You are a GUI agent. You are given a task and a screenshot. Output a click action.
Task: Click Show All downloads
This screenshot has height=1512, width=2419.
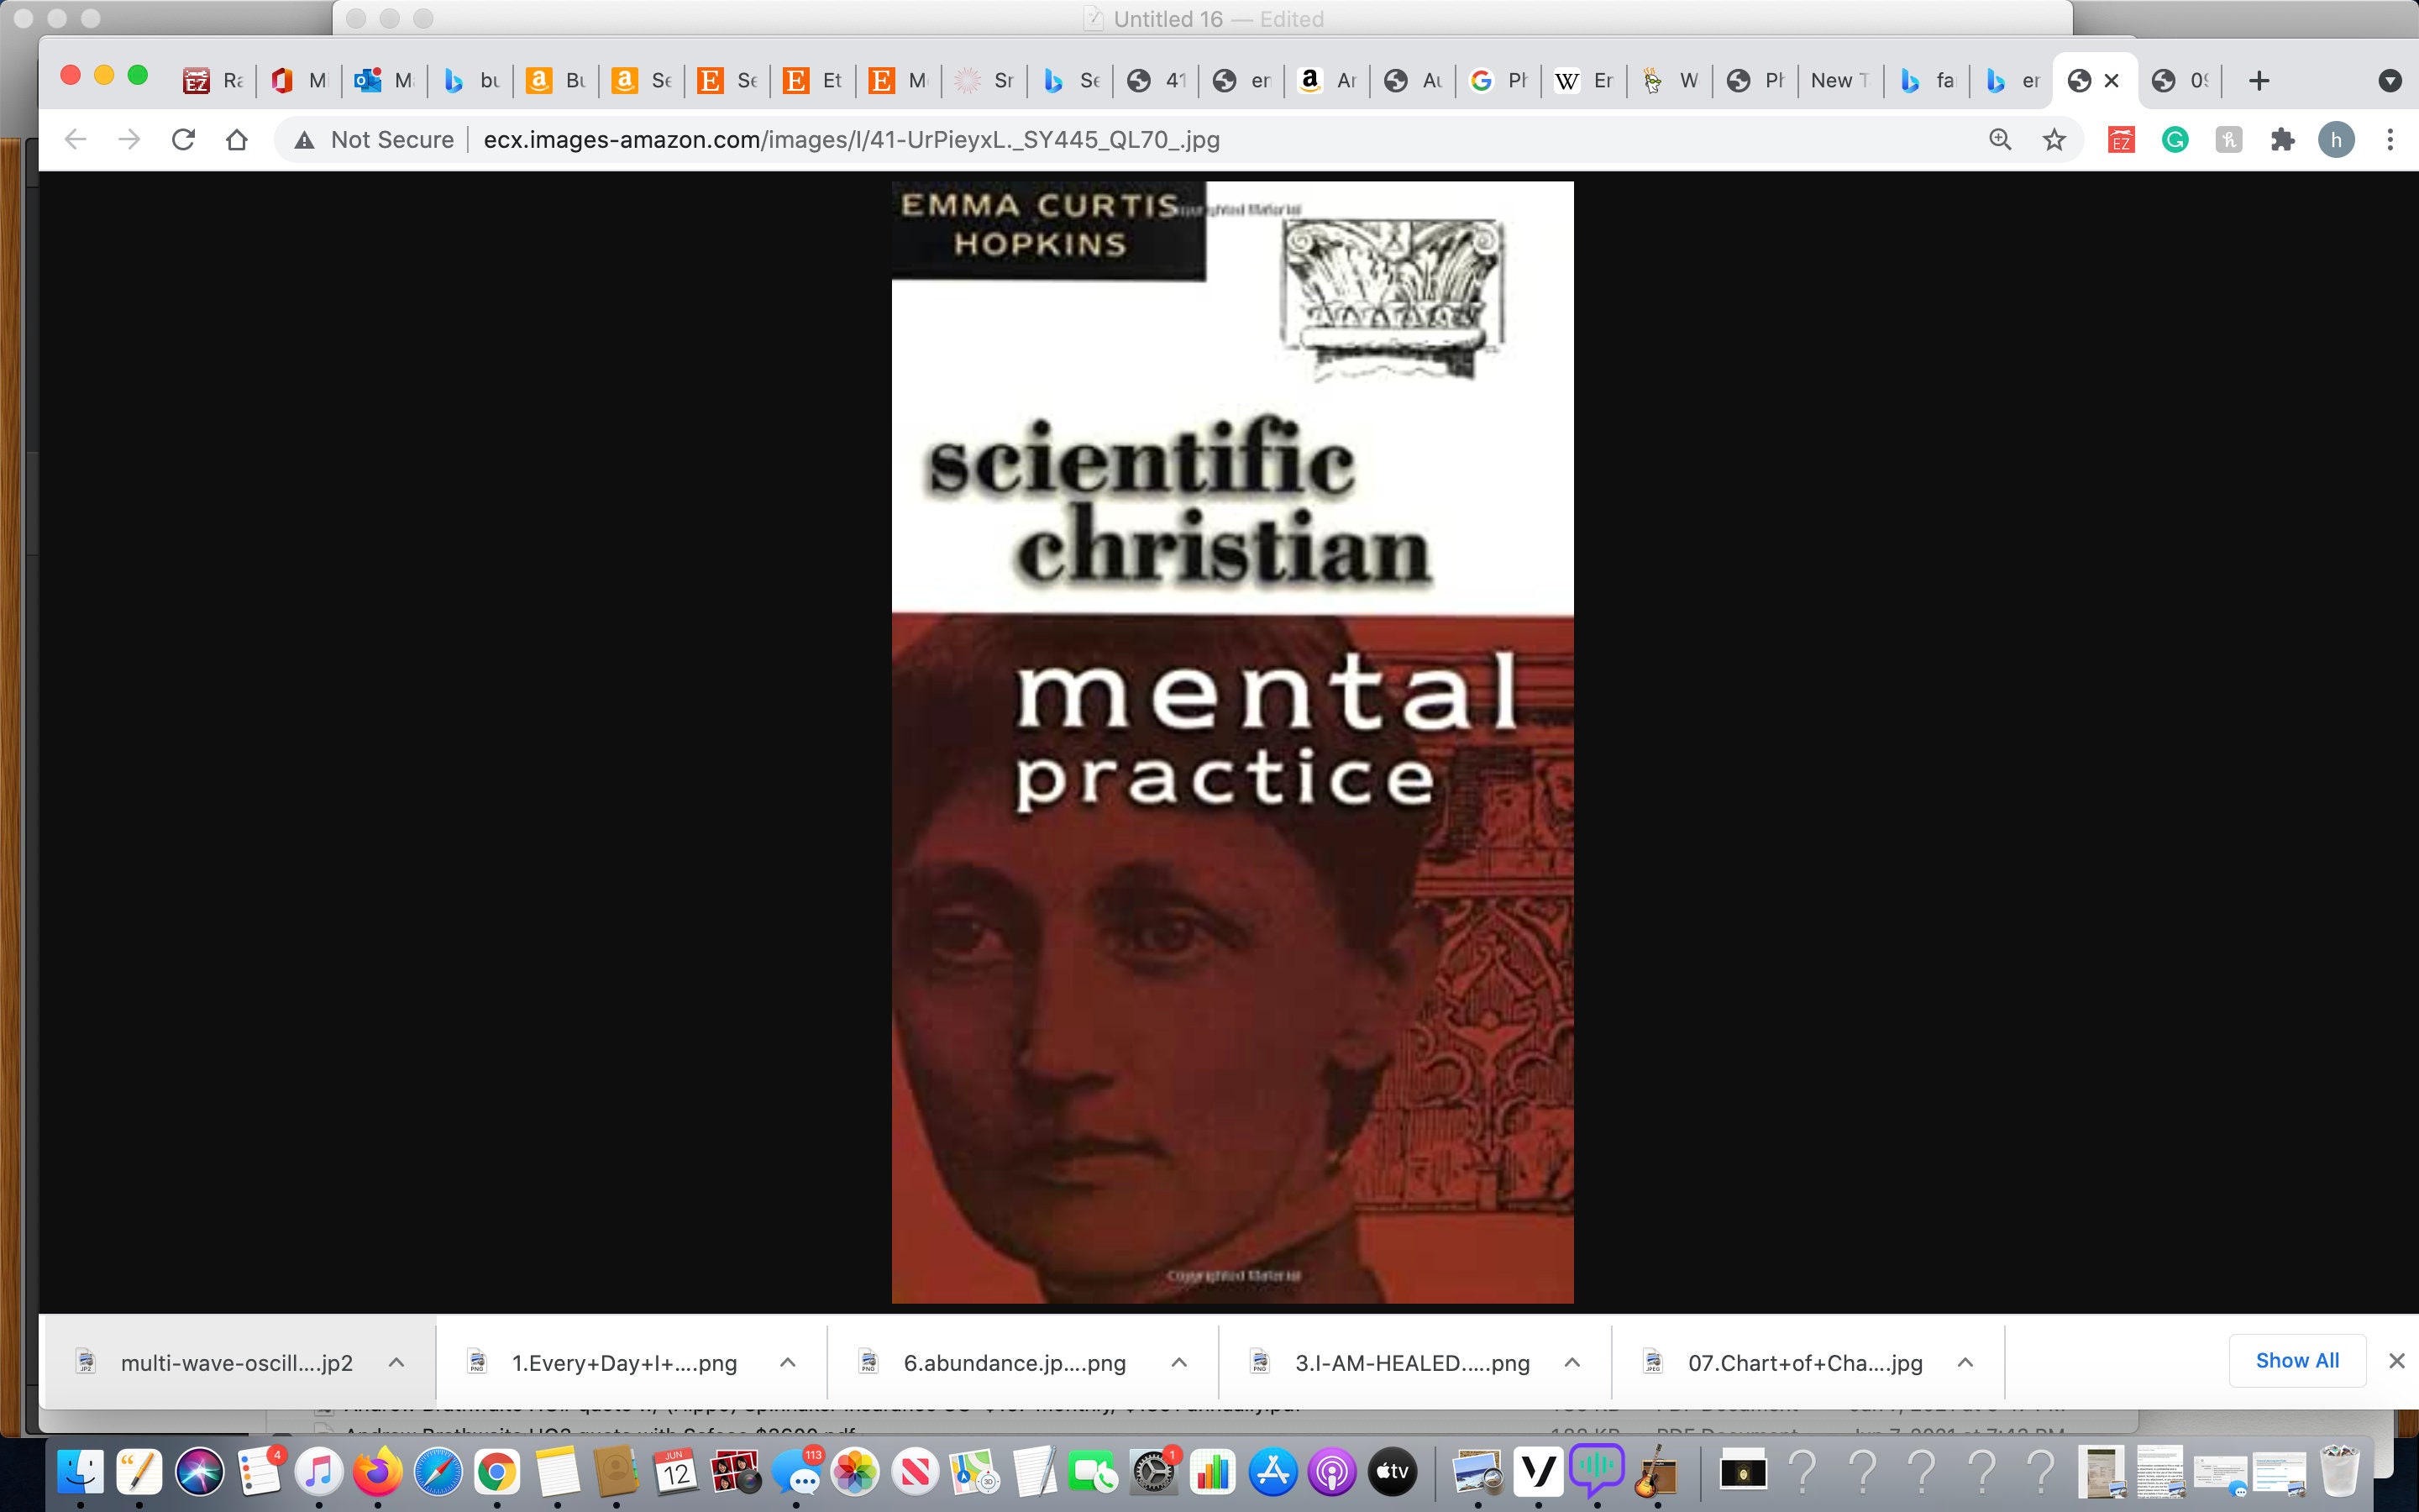[2297, 1360]
